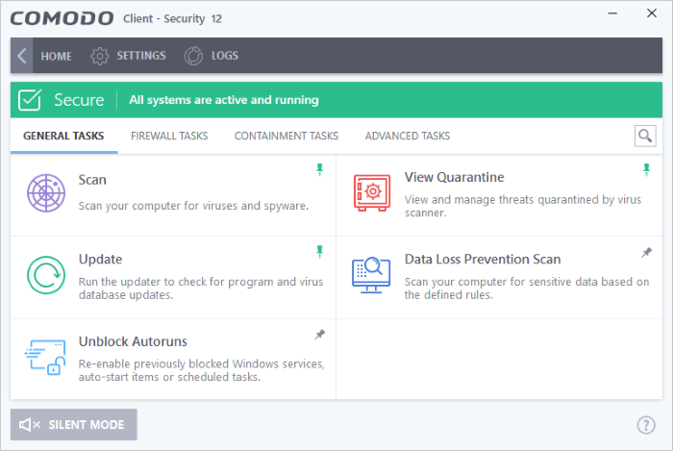Screen dimensions: 673x451
Task: Pin the Unblock Autoruns task
Action: coord(320,335)
